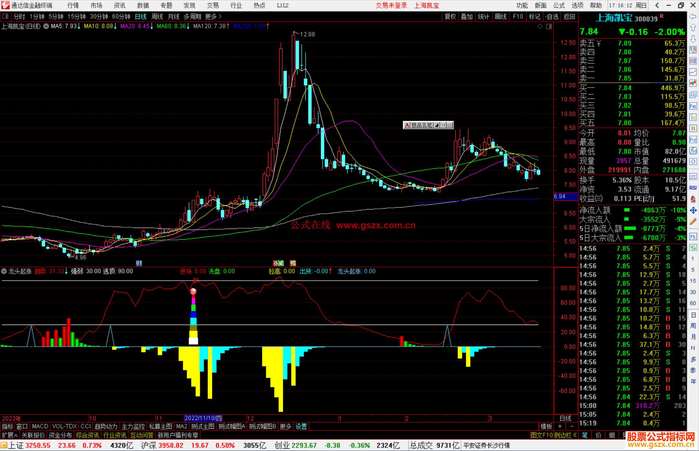Click the line trend chart sidebar icon
Screen dimensions: 699x451
693,72
